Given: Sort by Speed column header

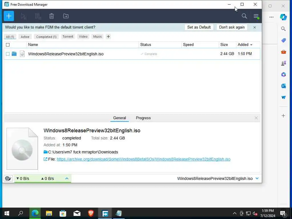Looking at the screenshot, I should point(188,45).
